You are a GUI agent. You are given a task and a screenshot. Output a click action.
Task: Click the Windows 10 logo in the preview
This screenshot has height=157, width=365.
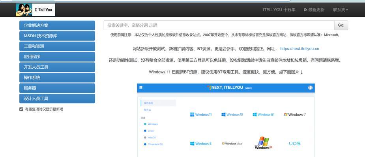point(232,114)
